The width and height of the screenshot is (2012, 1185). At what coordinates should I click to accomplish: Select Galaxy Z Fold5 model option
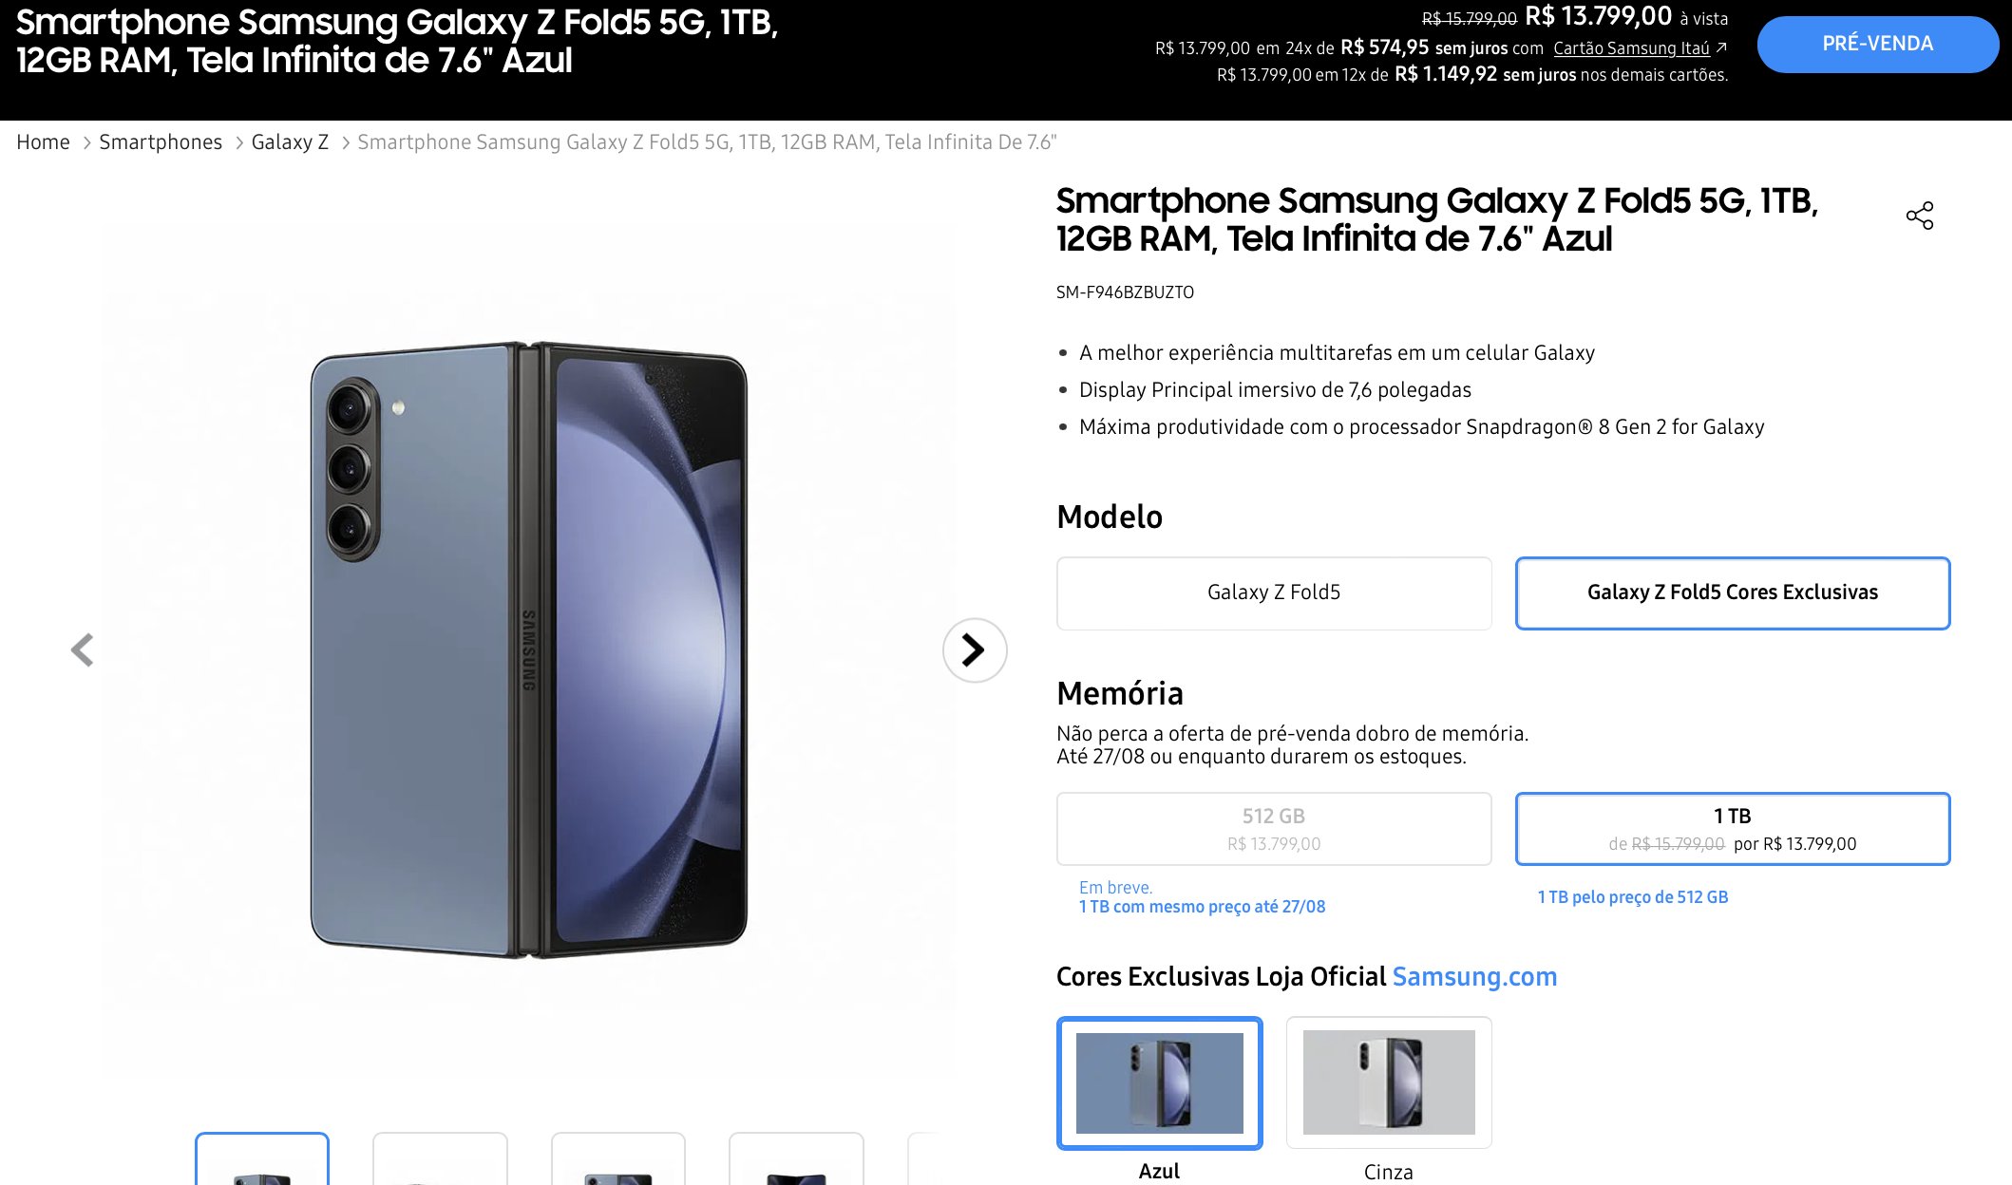click(1274, 593)
